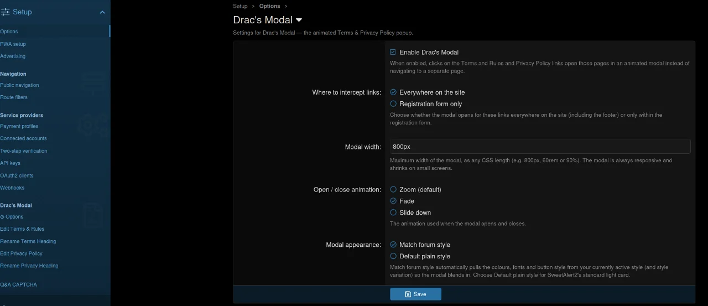Open Edit Terms & Rules link

point(22,229)
